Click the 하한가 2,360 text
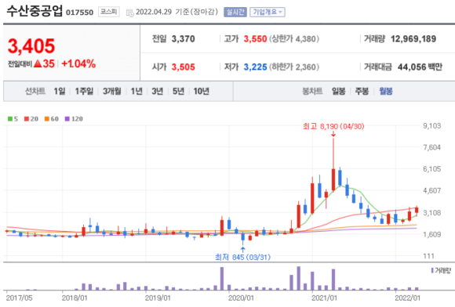Screen dimensions: 455x307 pos(294,67)
